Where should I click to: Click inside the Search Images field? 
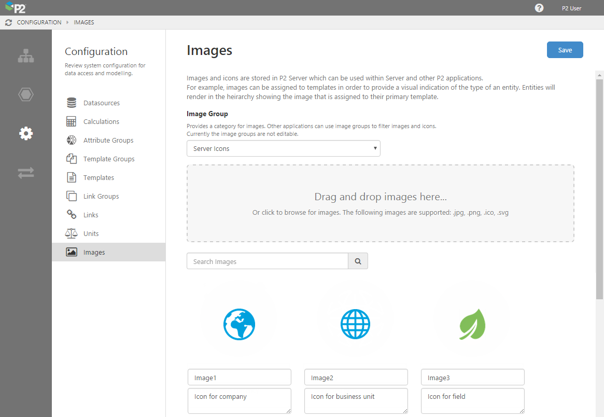coord(267,261)
